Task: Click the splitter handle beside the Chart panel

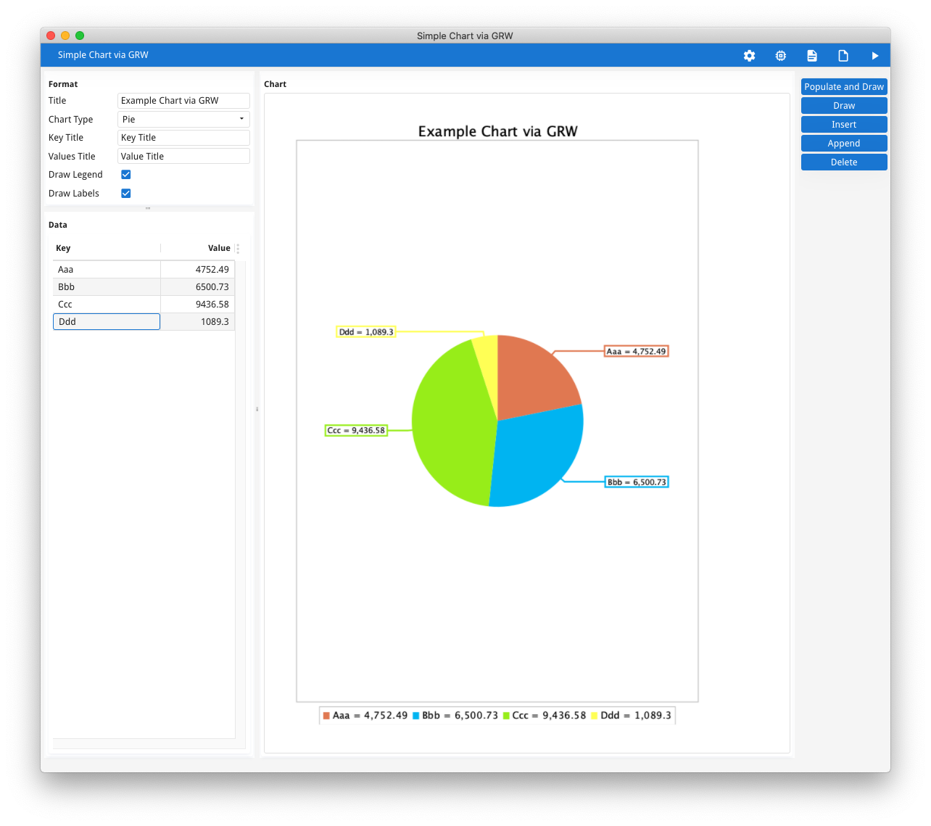Action: pos(257,408)
